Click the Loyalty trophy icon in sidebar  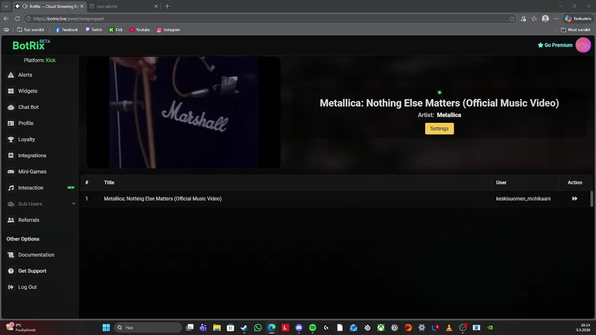(11, 140)
